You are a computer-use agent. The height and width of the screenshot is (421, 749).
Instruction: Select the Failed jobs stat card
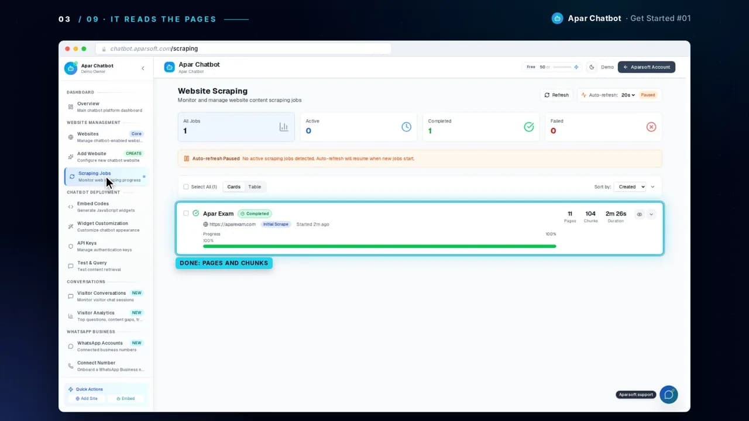604,127
